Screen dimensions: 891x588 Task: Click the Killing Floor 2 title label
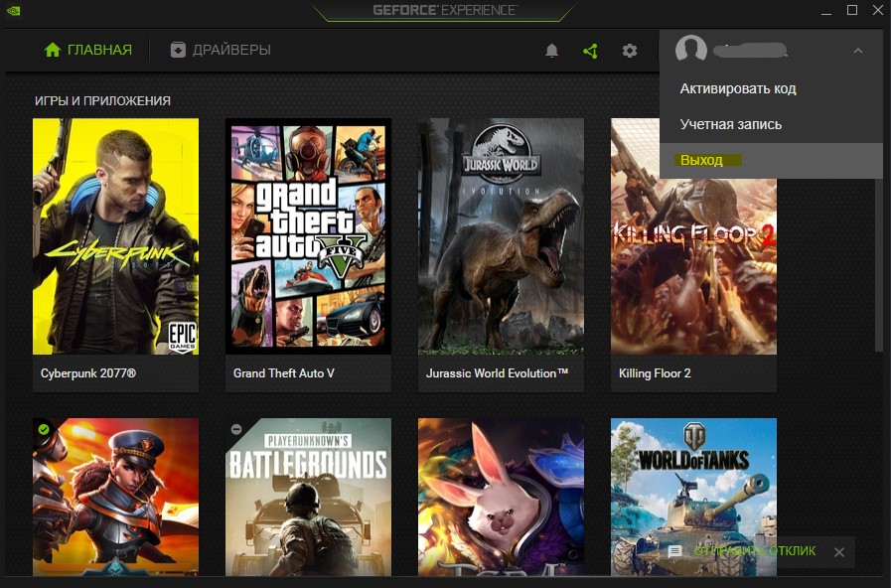[655, 373]
